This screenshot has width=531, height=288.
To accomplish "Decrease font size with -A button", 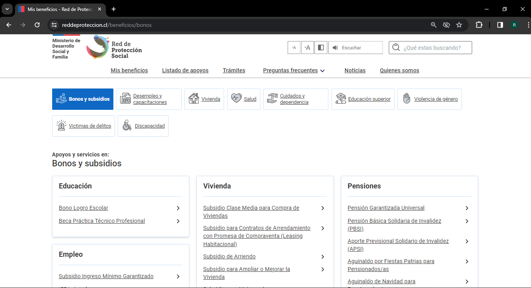I will click(294, 47).
